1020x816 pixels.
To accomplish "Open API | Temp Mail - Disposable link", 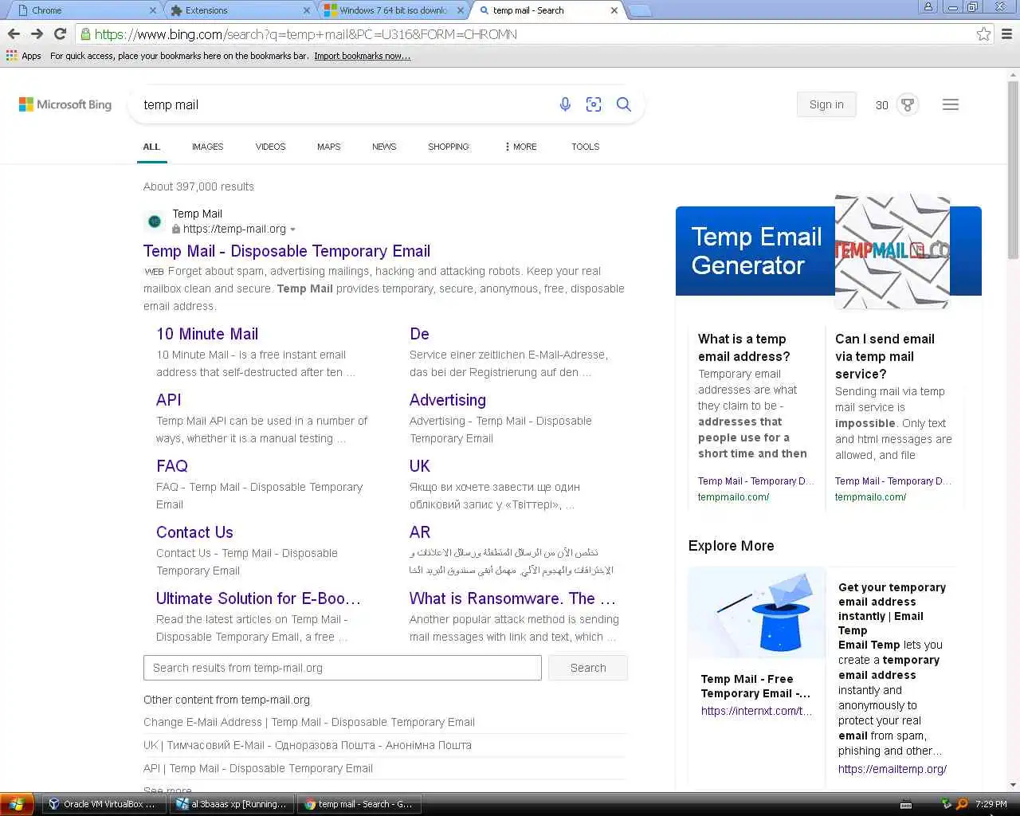I will [x=258, y=768].
